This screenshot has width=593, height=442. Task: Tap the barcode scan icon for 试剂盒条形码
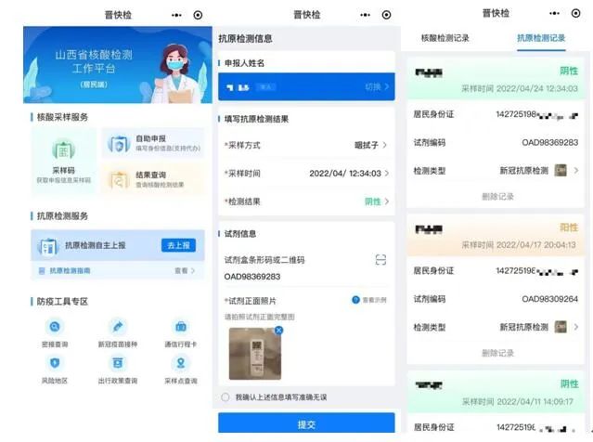click(380, 260)
